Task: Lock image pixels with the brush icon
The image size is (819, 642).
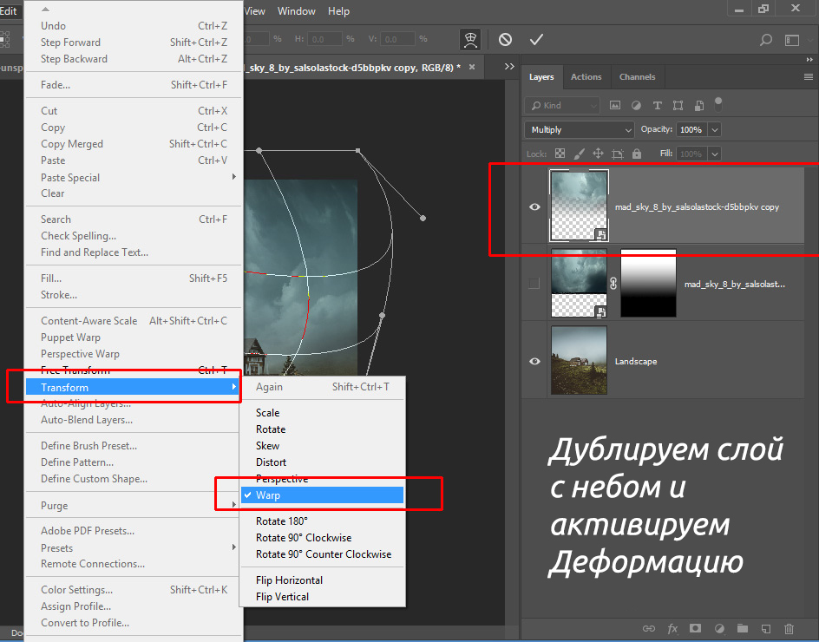Action: click(x=579, y=154)
